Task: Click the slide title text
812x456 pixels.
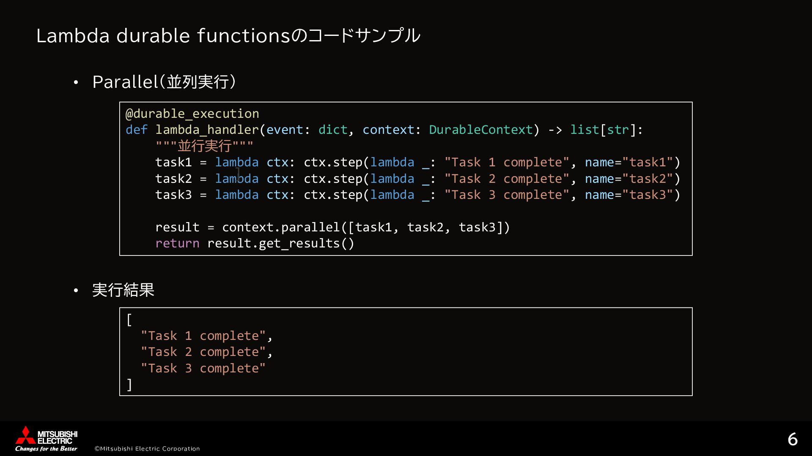Action: point(228,36)
